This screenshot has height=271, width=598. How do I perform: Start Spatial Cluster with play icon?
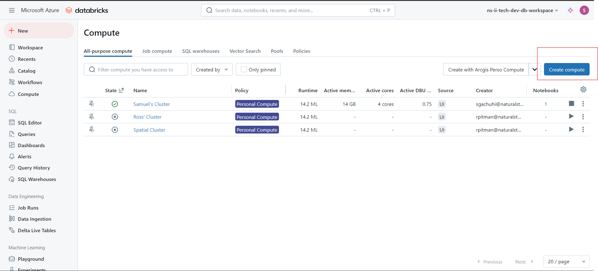pyautogui.click(x=571, y=129)
